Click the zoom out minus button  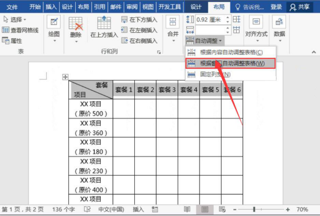tap(235, 209)
